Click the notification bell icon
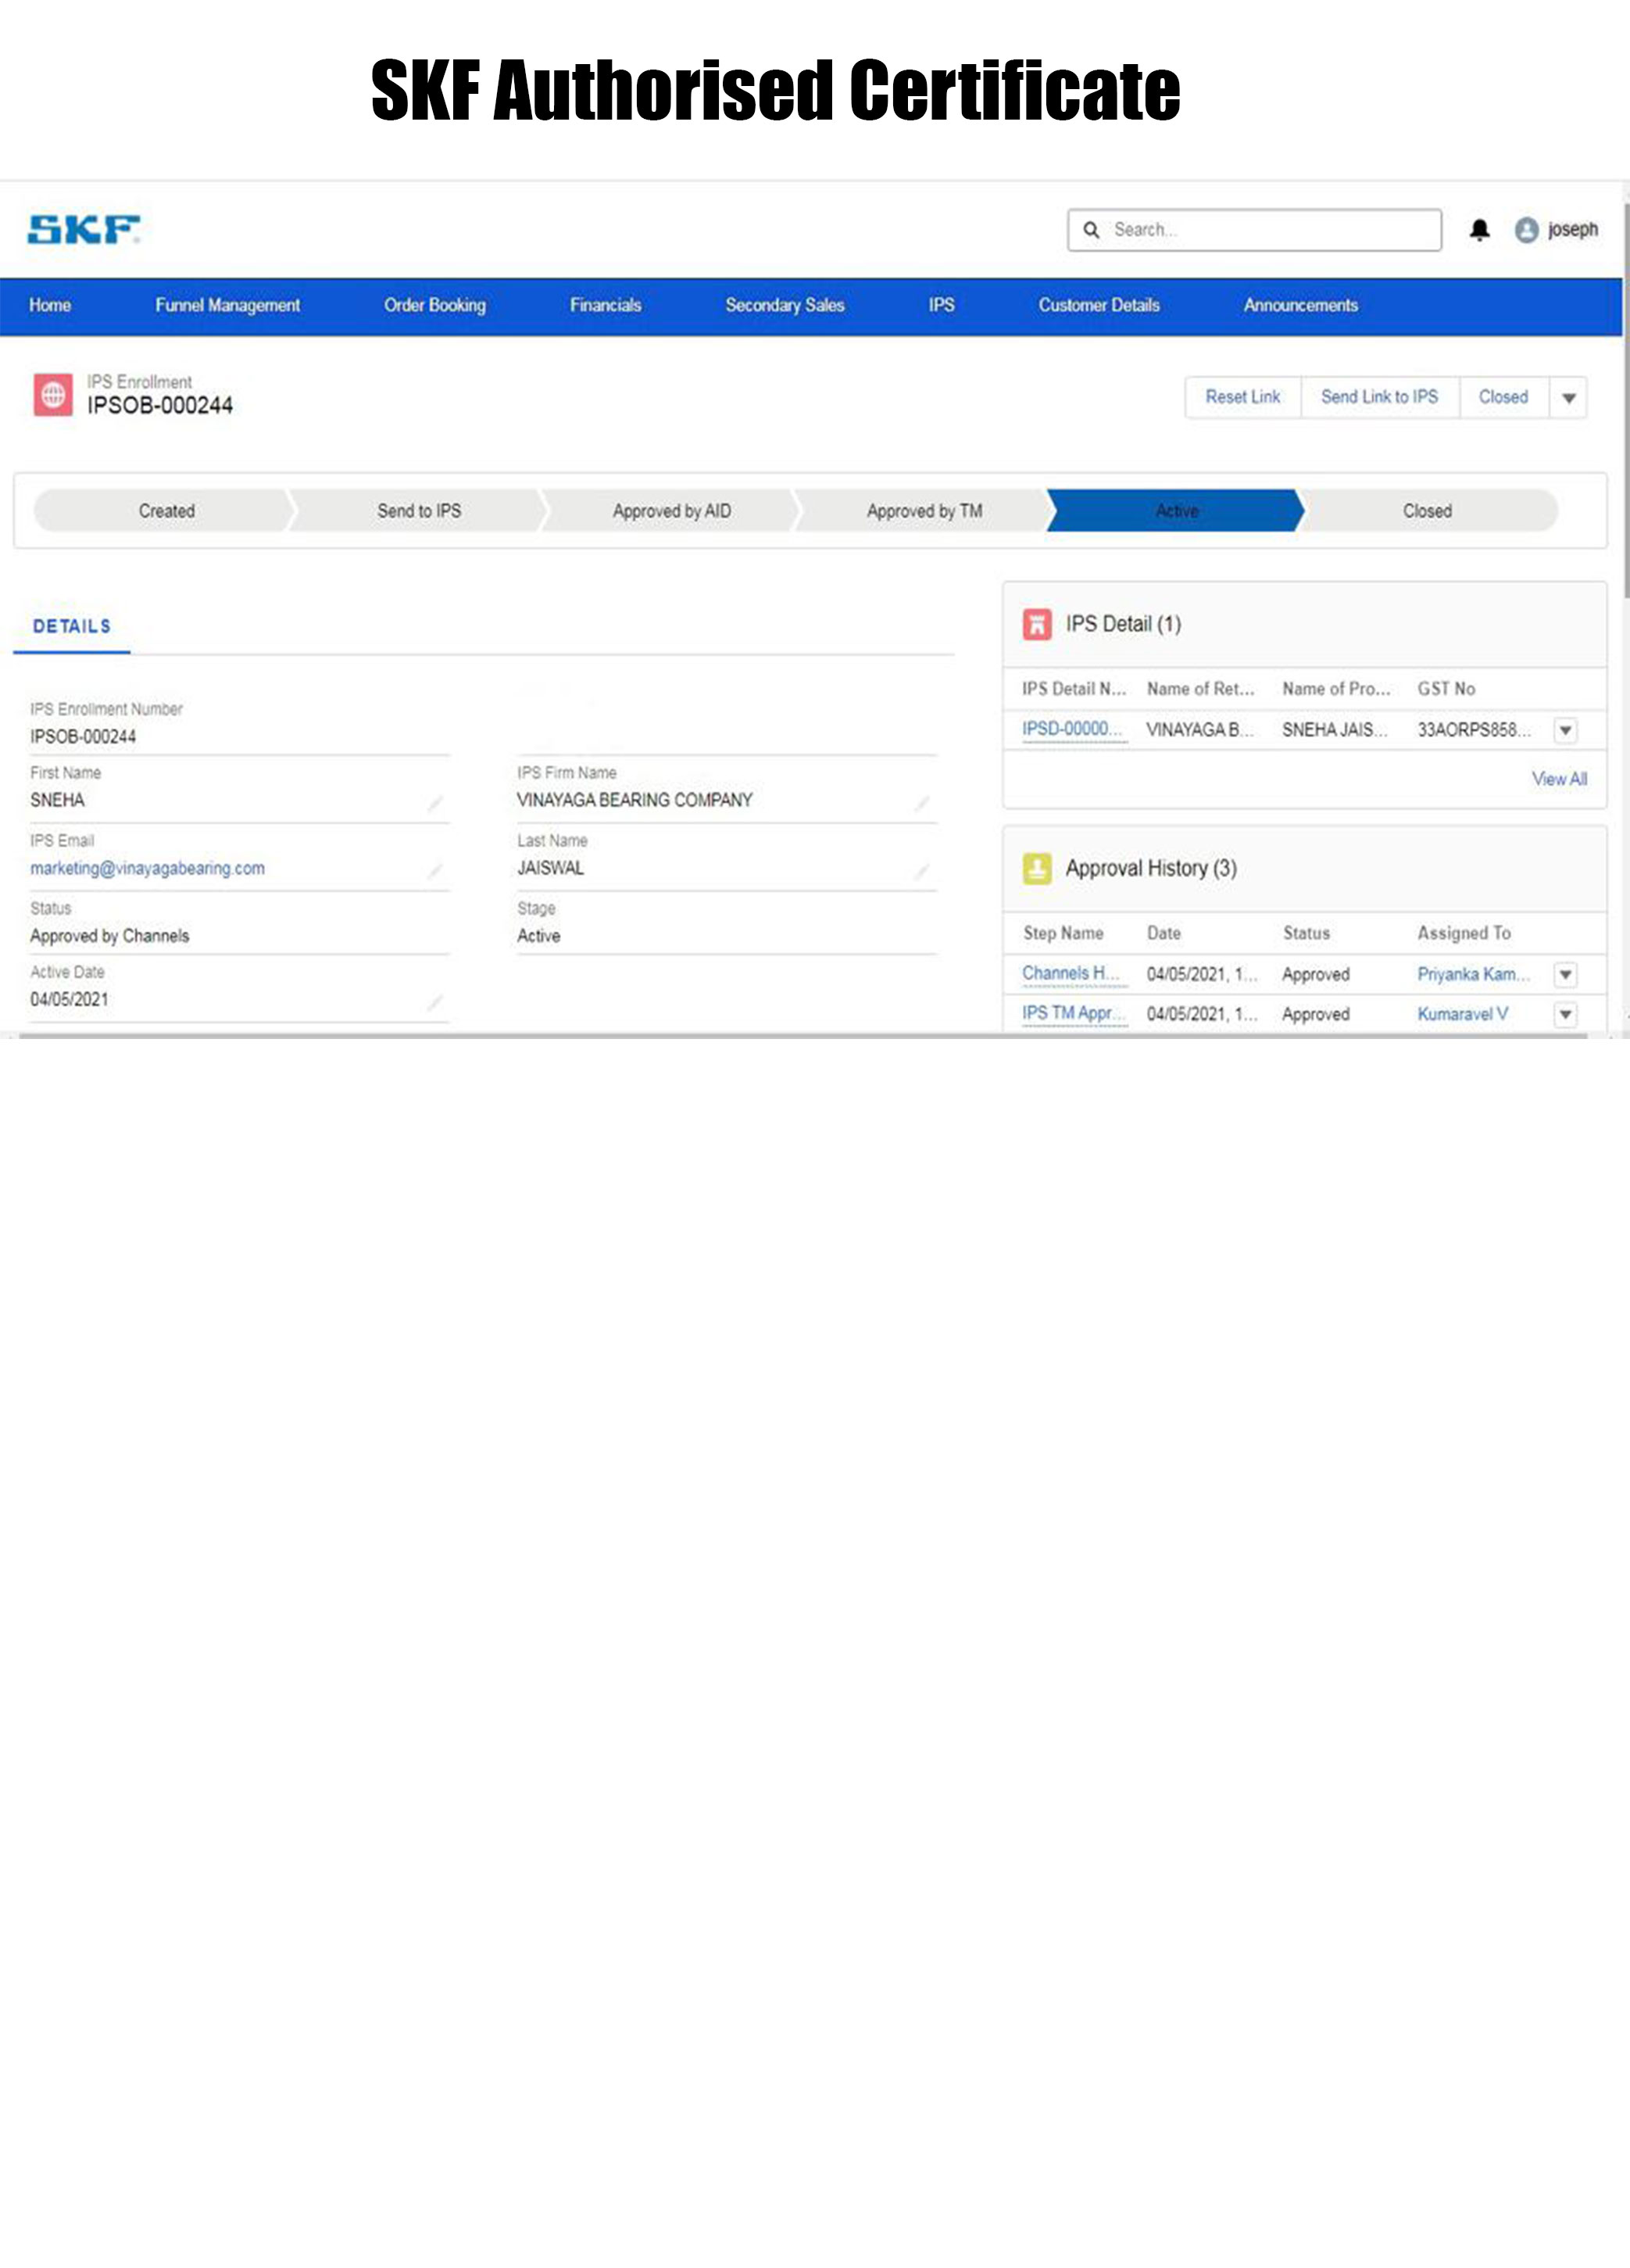 1479,230
